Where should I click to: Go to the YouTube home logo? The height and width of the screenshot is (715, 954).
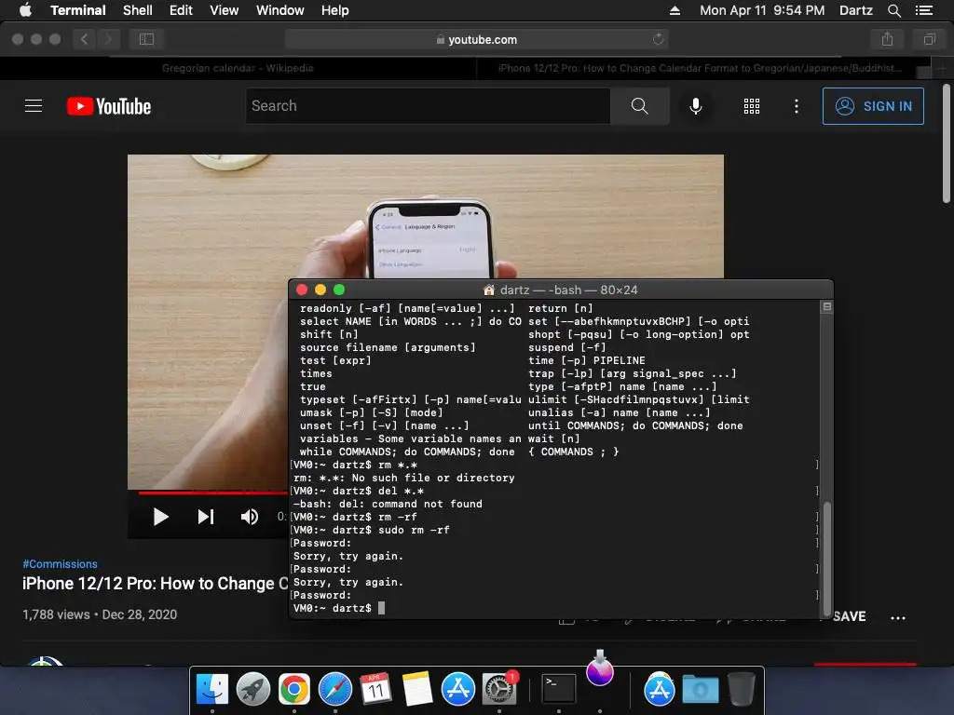coord(109,106)
